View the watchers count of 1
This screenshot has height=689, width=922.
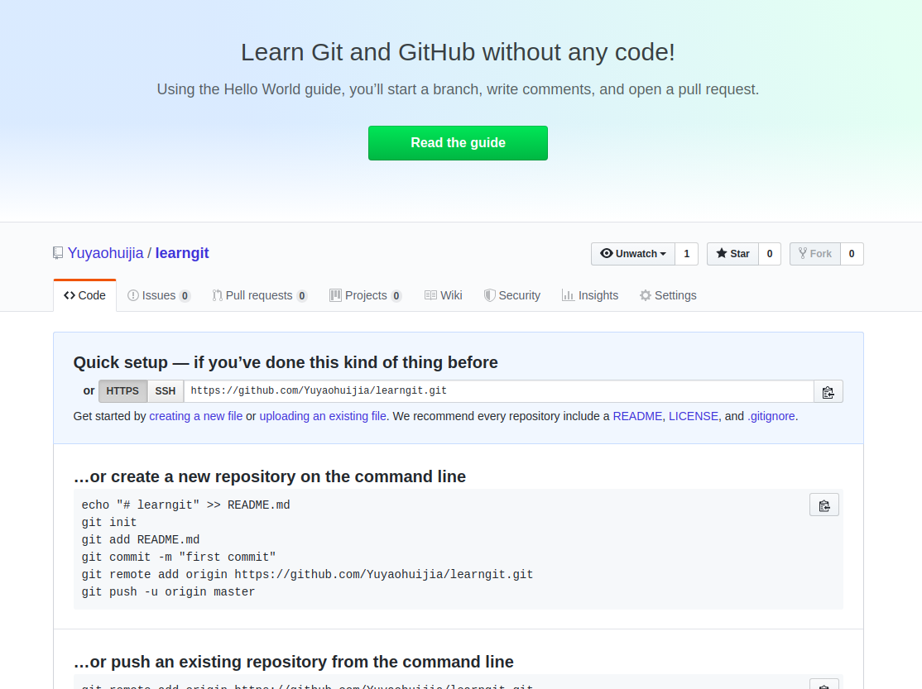click(686, 254)
